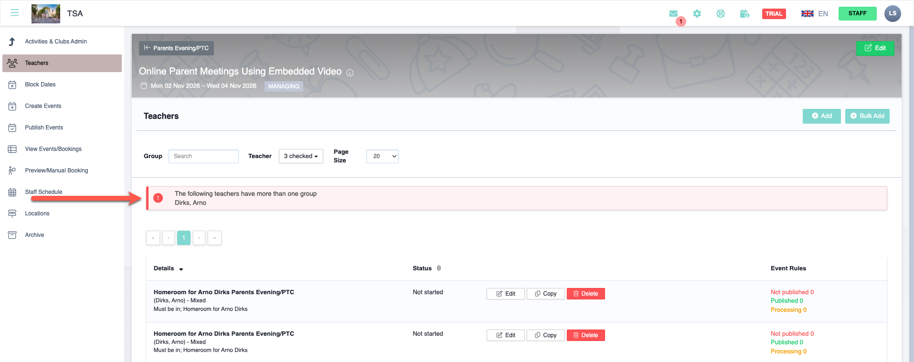The height and width of the screenshot is (362, 914).
Task: Click the Bulk Add button
Action: tap(867, 116)
